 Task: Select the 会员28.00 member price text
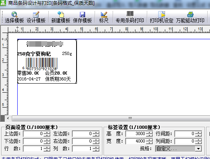pos(56,73)
